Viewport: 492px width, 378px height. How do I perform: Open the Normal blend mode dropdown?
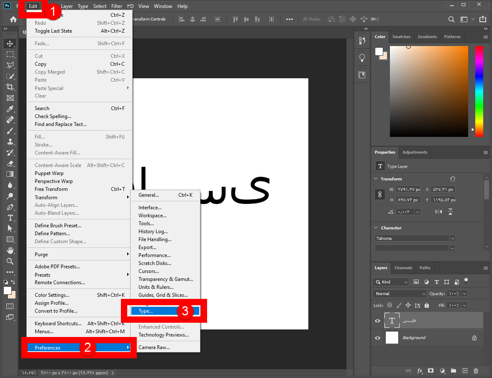400,293
